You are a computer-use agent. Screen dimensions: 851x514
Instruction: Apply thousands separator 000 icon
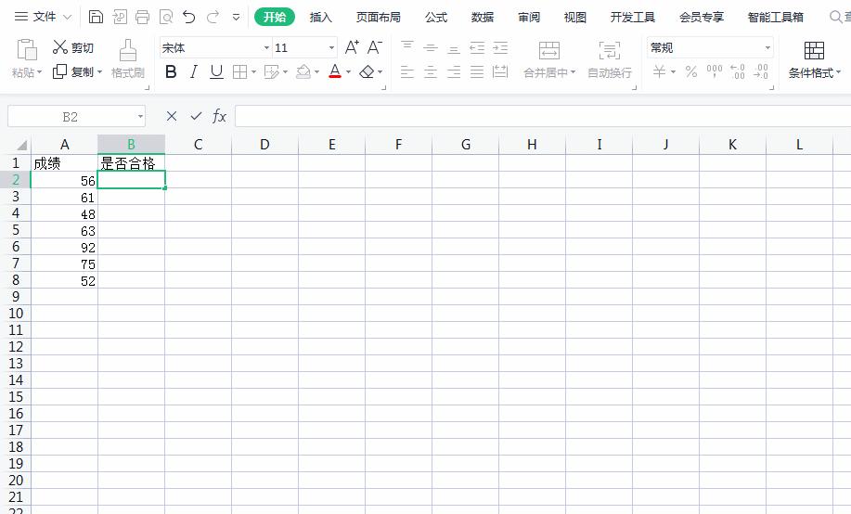pos(715,71)
